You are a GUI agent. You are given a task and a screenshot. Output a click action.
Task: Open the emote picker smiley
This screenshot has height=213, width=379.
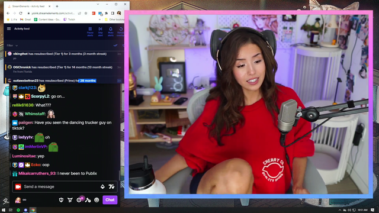[97, 200]
